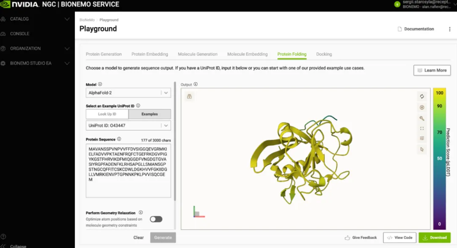Click the BioNeMo breadcrumb link
The image size is (457, 248).
click(x=87, y=20)
